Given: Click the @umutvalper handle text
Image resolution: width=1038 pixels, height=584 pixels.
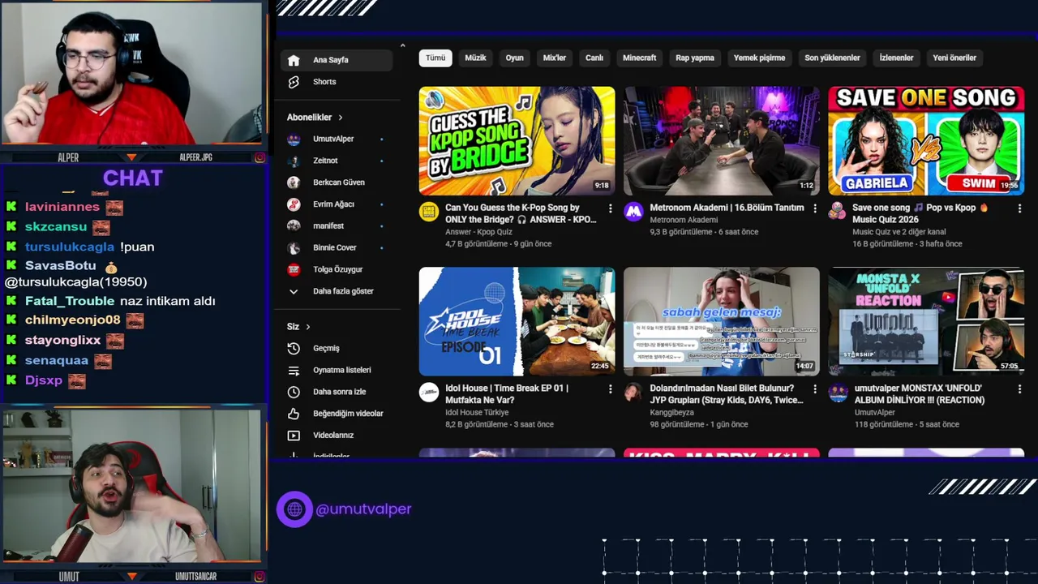Looking at the screenshot, I should click(x=363, y=509).
